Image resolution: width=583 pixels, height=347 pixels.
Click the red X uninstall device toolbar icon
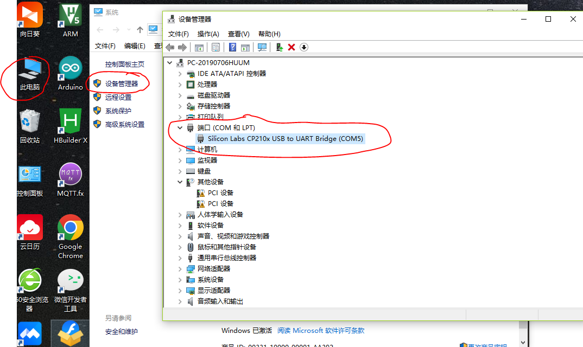pyautogui.click(x=291, y=47)
